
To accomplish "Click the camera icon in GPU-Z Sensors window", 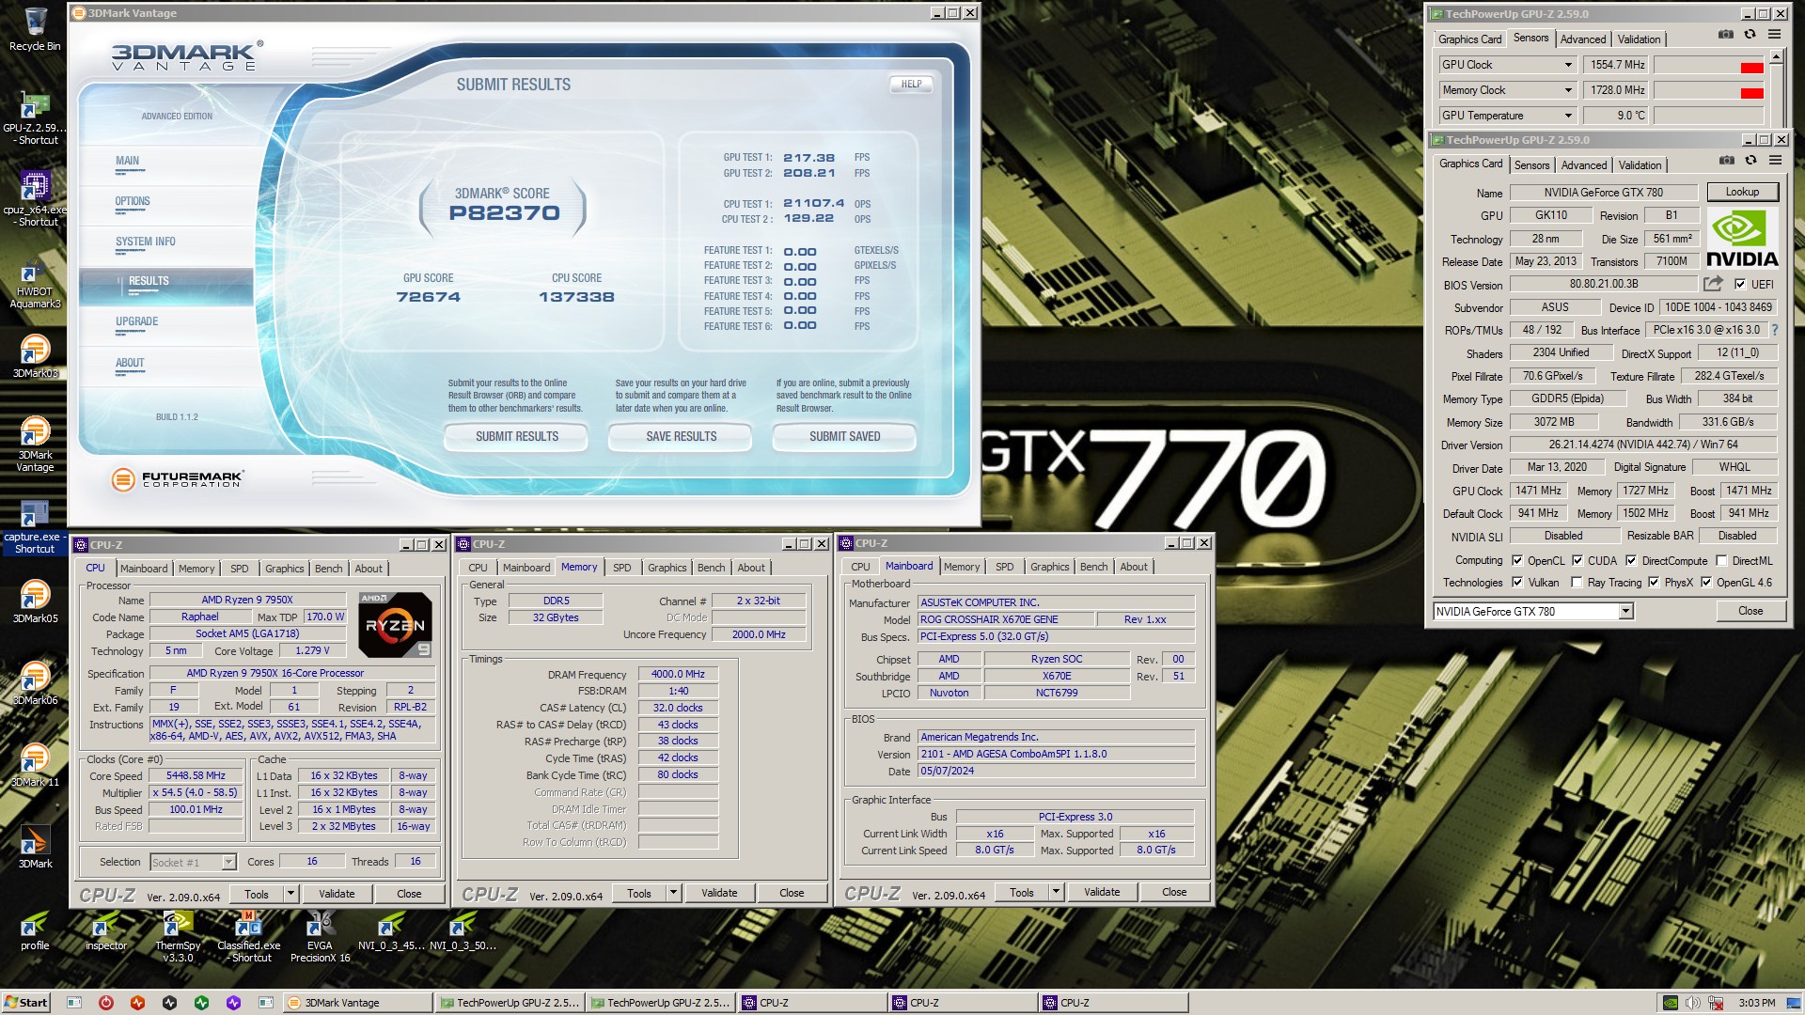I will click(x=1726, y=34).
